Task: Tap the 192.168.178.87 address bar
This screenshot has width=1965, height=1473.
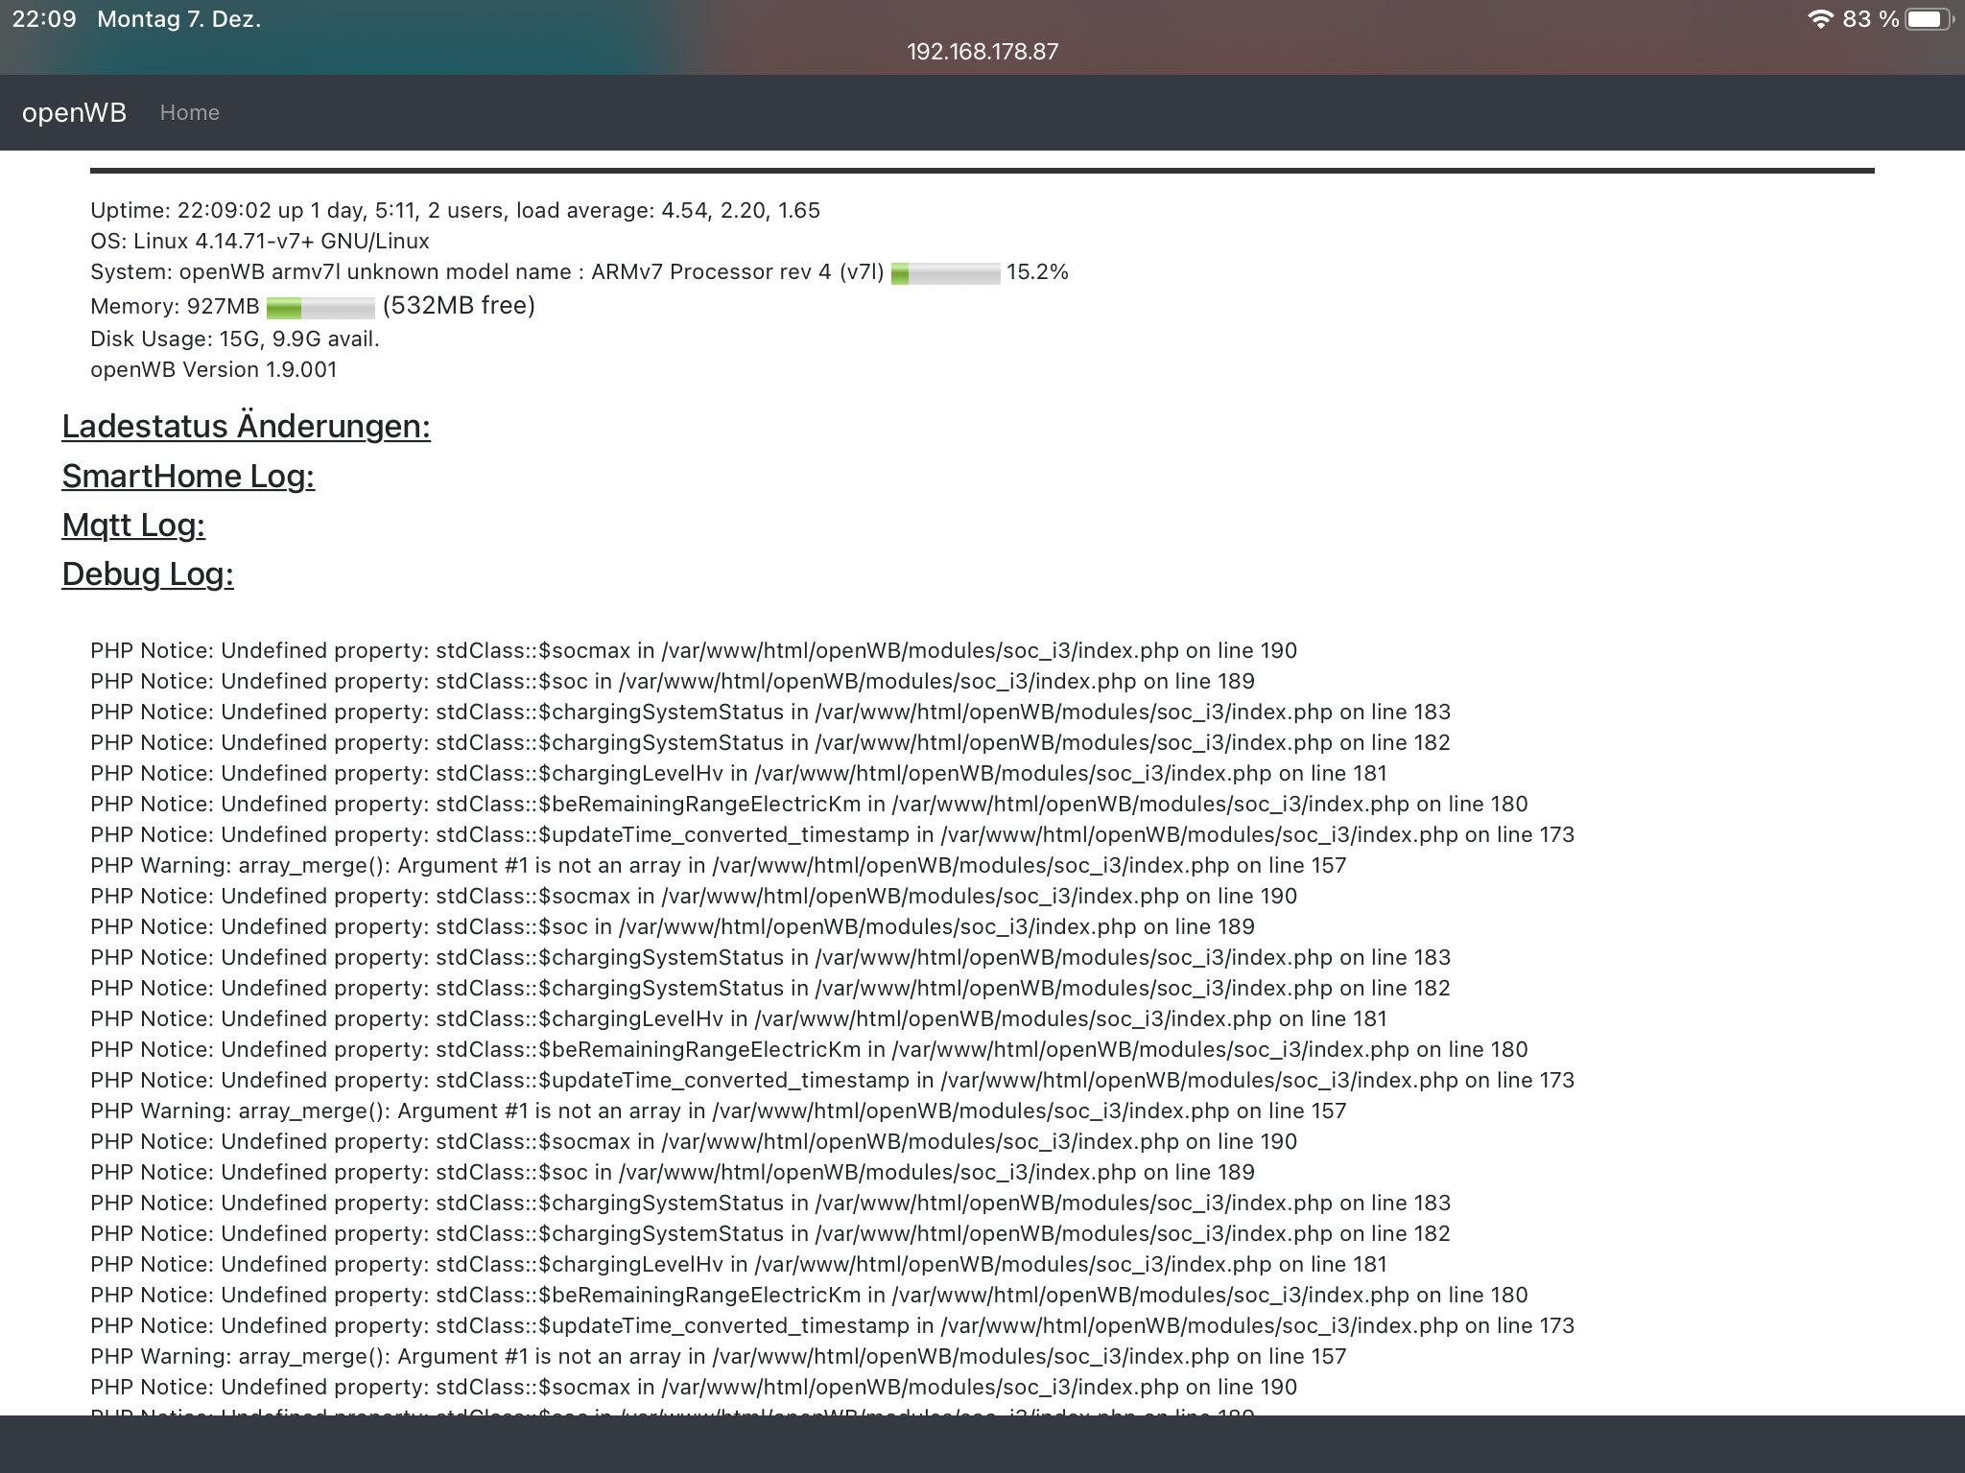Action: point(982,52)
